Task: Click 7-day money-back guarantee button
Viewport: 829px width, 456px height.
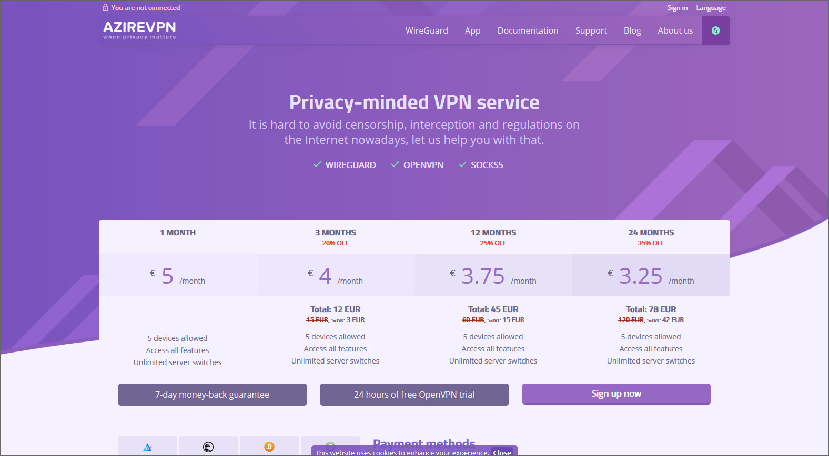Action: point(213,395)
